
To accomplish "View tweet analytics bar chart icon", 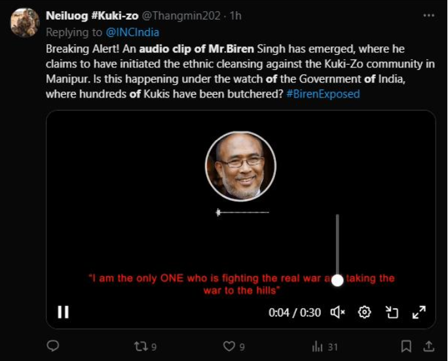I will [x=318, y=346].
